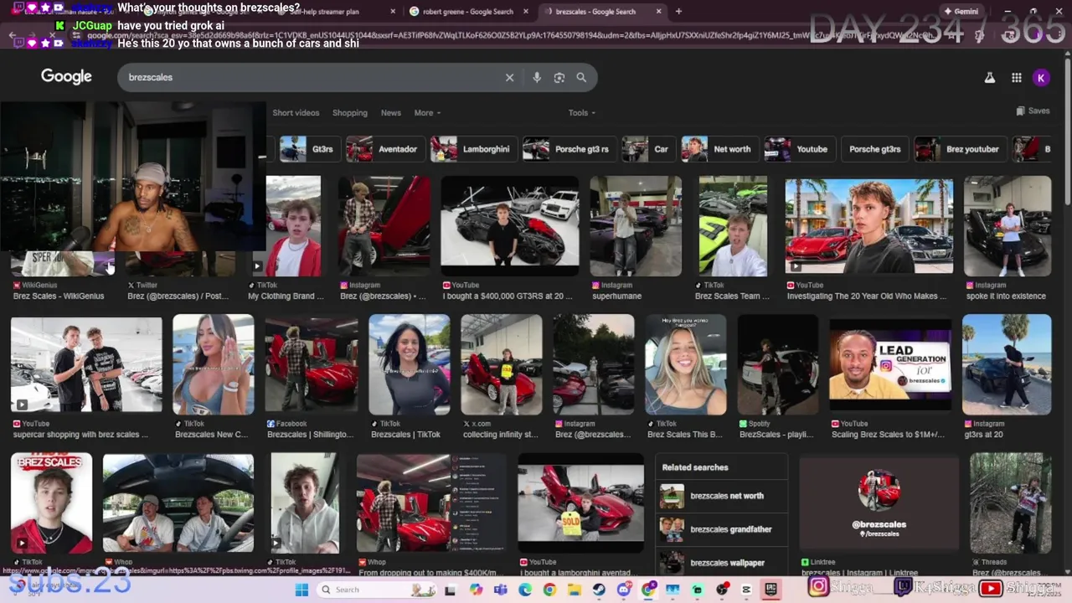This screenshot has height=603, width=1072.
Task: Expand the More search filters dropdown
Action: click(427, 113)
